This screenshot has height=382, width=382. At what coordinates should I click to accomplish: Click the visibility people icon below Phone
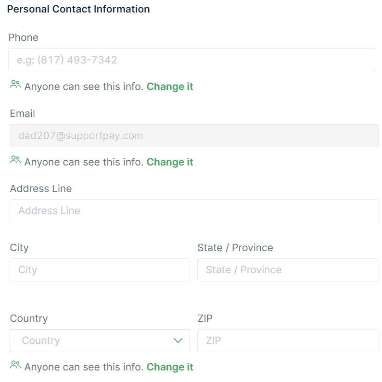(x=15, y=85)
